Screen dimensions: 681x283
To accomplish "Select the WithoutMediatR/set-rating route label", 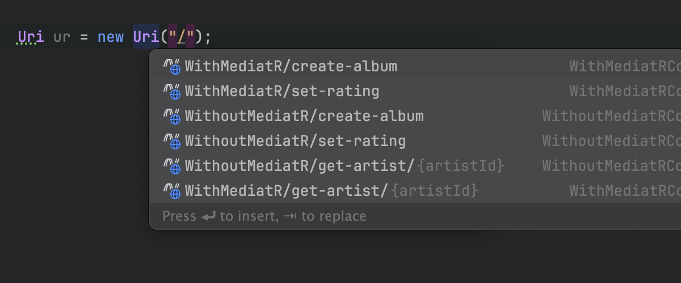I will pyautogui.click(x=295, y=141).
